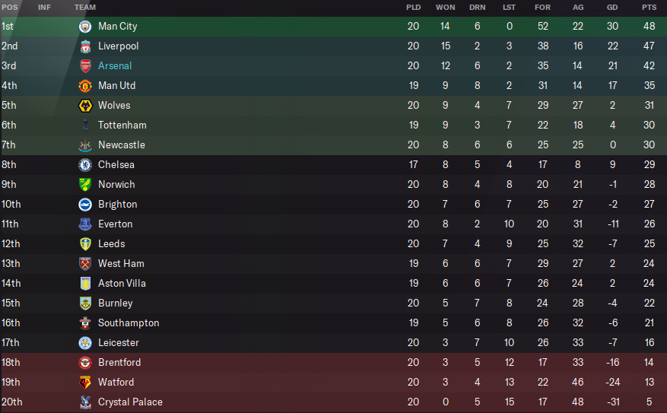667x413 pixels.
Task: Click the Everton club badge
Action: click(x=84, y=224)
